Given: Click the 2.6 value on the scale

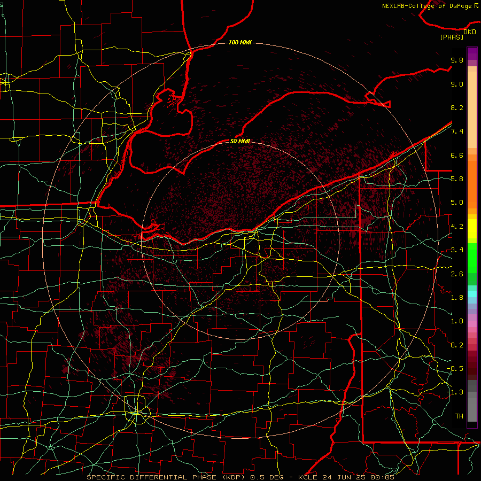Looking at the screenshot, I should pyautogui.click(x=457, y=274).
